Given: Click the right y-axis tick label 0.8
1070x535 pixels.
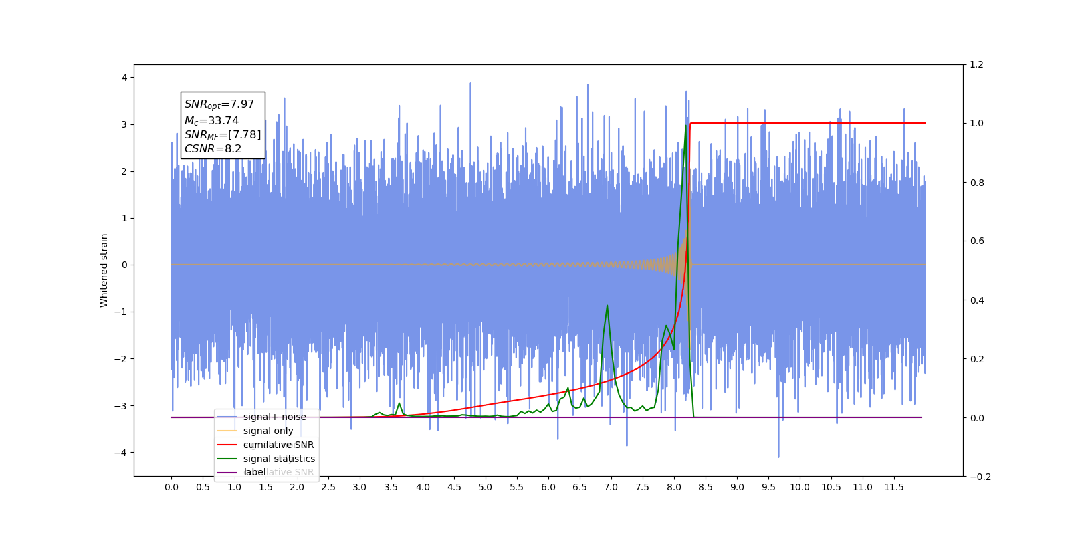Looking at the screenshot, I should point(976,183).
